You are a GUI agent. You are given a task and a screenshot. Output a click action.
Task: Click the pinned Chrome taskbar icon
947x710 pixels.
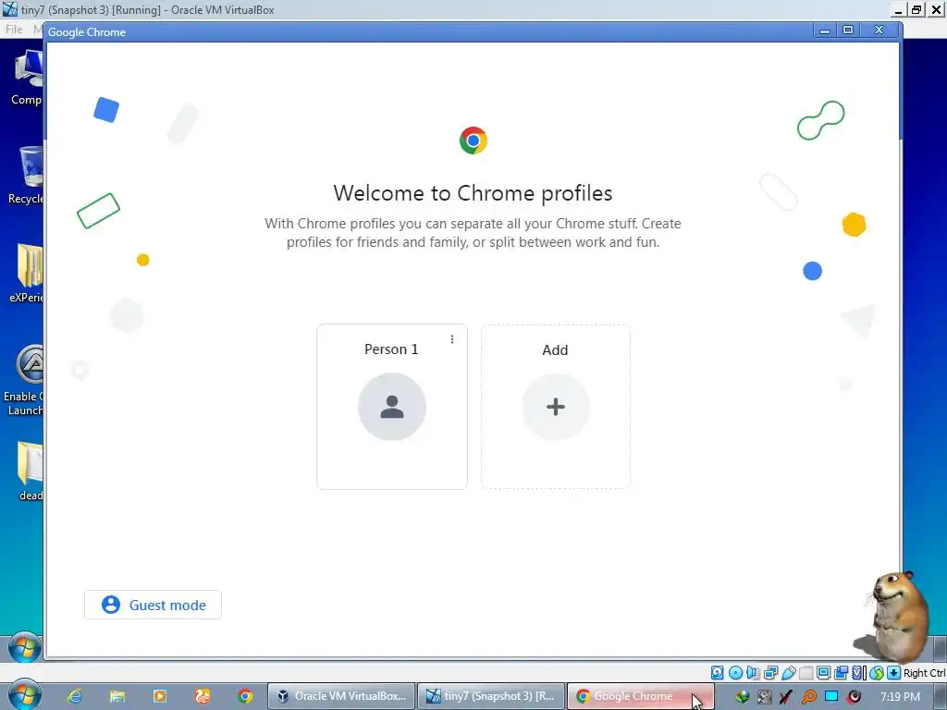tap(244, 696)
